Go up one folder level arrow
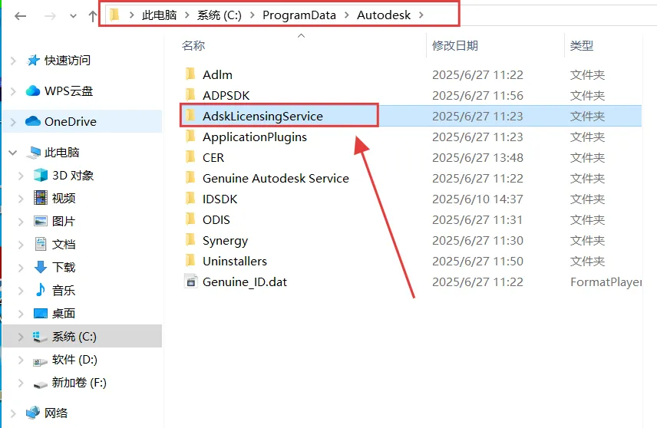This screenshot has height=428, width=657. pyautogui.click(x=93, y=16)
